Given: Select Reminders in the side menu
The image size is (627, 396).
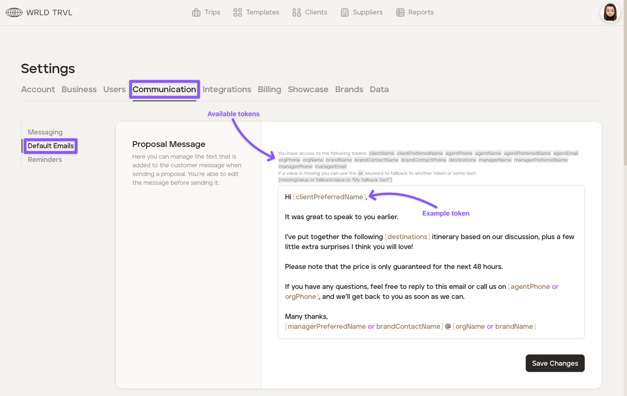Looking at the screenshot, I should pos(45,159).
